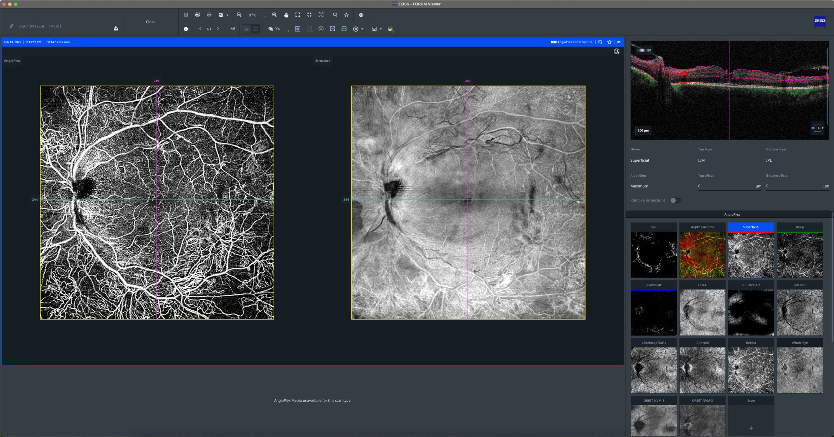834x437 pixels.
Task: Star the scan in blue header
Action: point(609,42)
